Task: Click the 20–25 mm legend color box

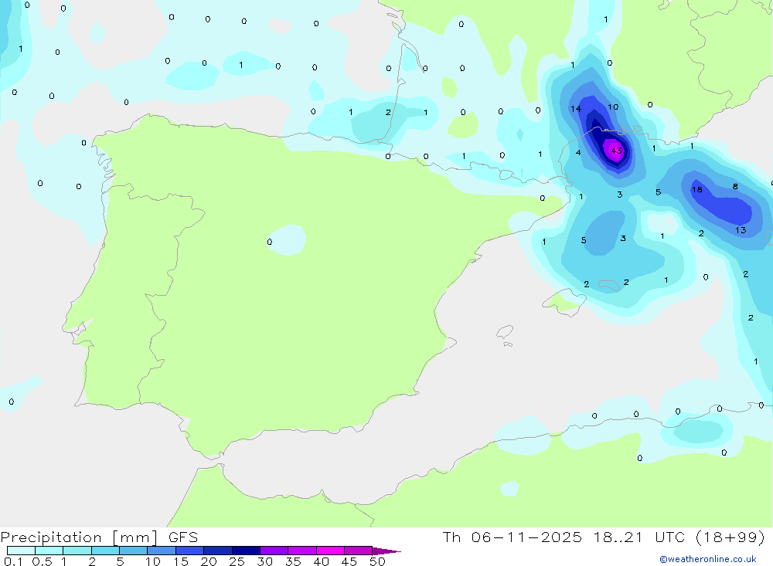Action: [x=218, y=551]
